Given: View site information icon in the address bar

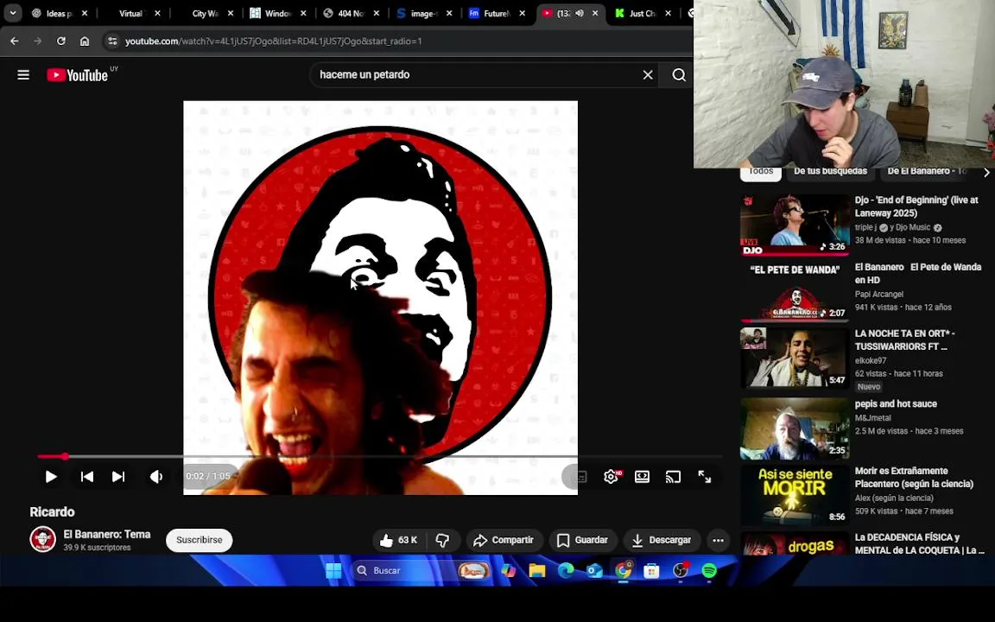Looking at the screenshot, I should click(112, 41).
